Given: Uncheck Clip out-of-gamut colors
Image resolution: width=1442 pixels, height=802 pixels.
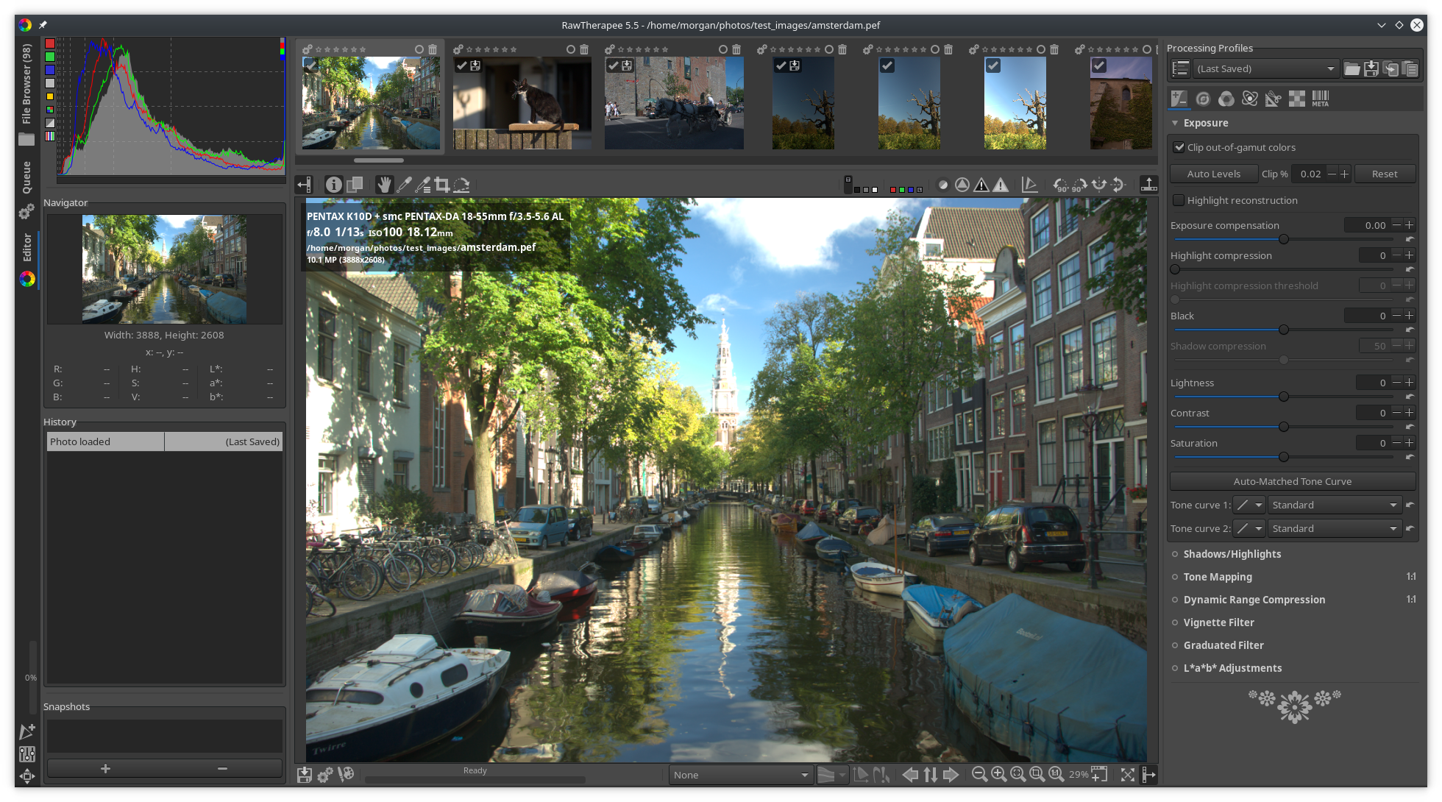Looking at the screenshot, I should pos(1179,147).
